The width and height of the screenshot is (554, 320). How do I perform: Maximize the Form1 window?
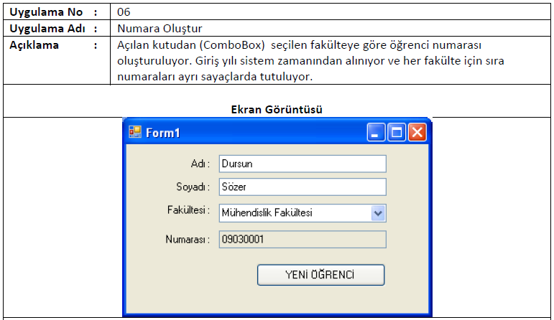point(397,133)
